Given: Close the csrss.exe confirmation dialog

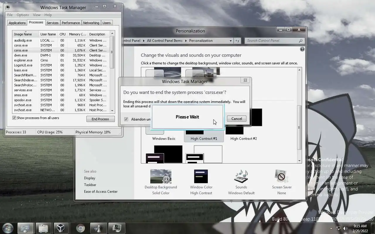Looking at the screenshot, I should click(245, 80).
